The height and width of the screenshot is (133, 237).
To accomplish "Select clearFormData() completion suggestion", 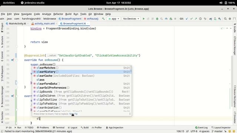I will (82, 84).
